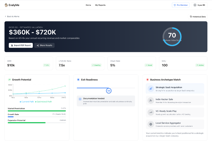Click the trend icon for VC-Ready Scale Play

(x=151, y=112)
